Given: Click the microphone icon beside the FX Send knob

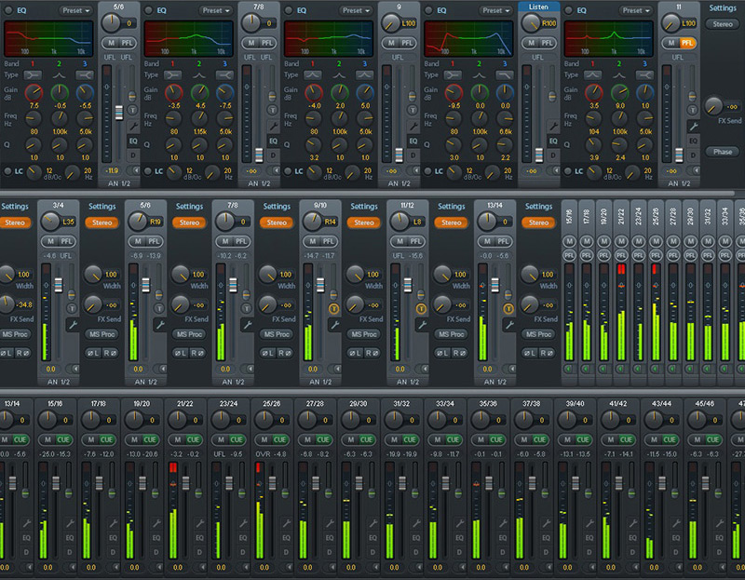Looking at the screenshot, I should (x=694, y=126).
